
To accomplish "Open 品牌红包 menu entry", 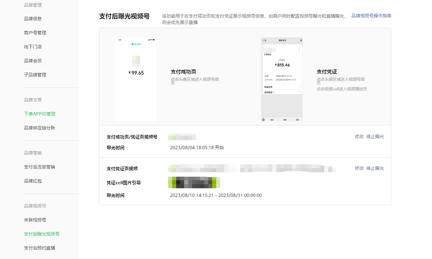I will pyautogui.click(x=33, y=181).
